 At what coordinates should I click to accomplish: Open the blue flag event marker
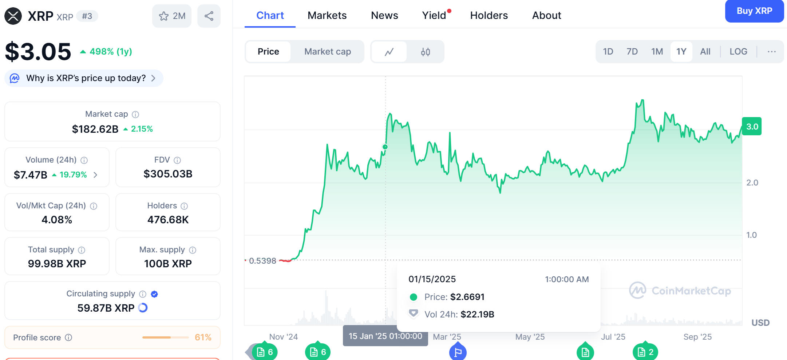(458, 352)
